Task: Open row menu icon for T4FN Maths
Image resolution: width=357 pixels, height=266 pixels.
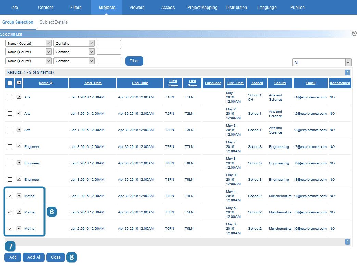Action: click(x=19, y=195)
